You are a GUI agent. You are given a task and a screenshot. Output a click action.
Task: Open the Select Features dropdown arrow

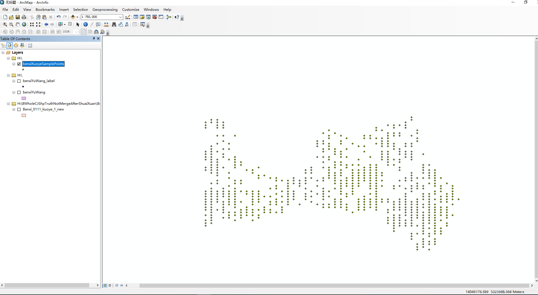point(65,24)
